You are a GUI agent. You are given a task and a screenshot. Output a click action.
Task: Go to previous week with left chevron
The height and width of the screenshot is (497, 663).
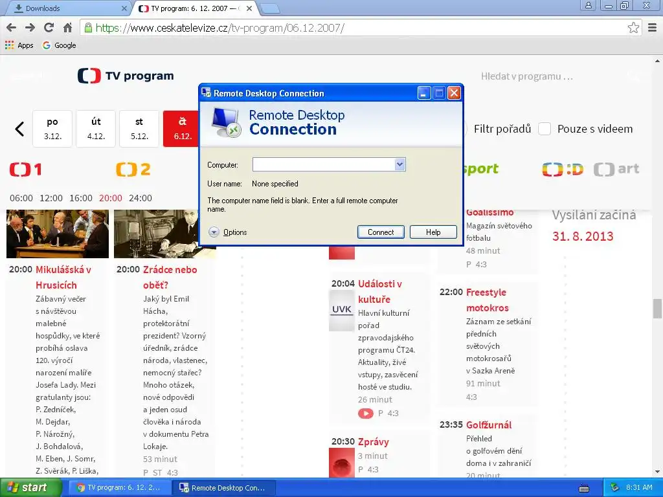pos(19,129)
